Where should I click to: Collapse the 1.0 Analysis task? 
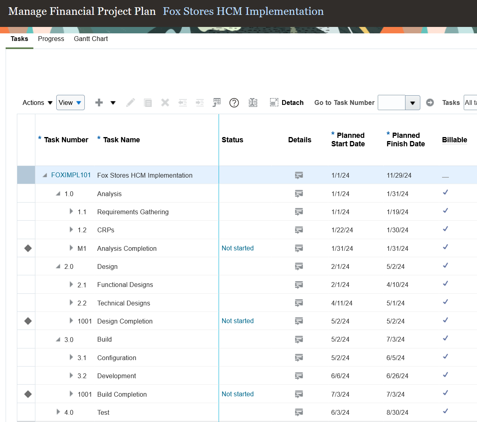pos(58,193)
